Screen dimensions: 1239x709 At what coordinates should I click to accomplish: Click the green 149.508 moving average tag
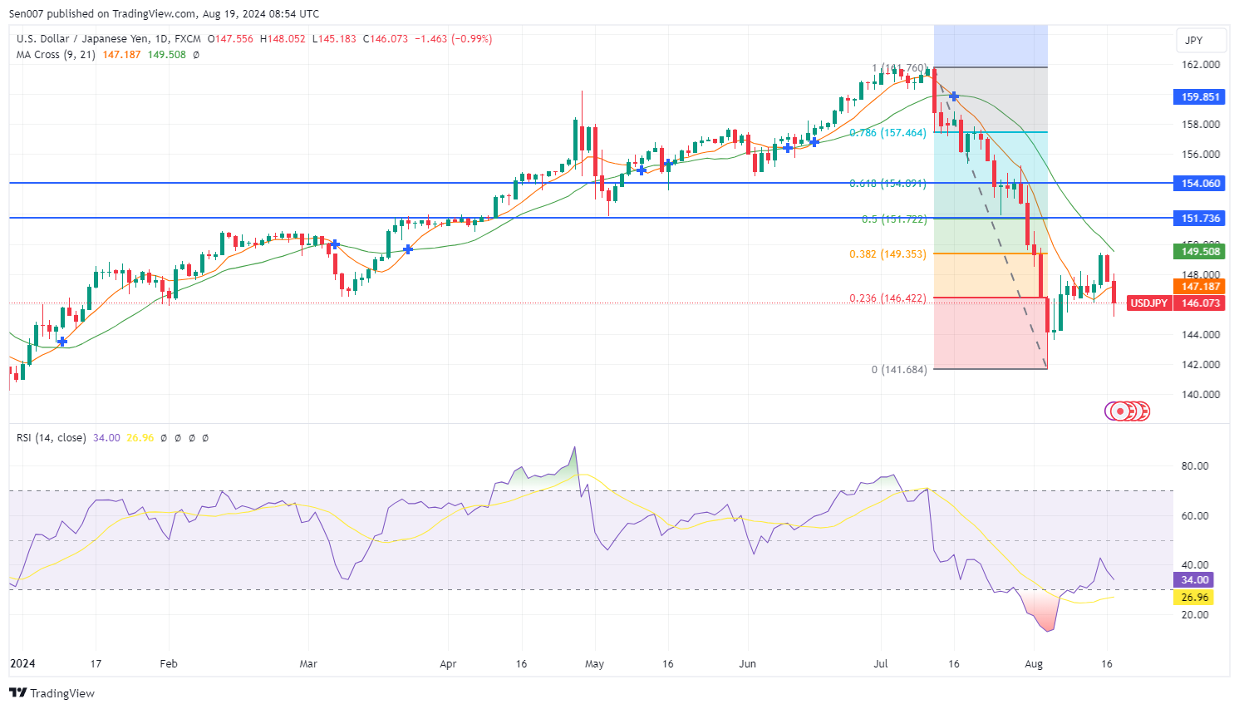[1200, 251]
